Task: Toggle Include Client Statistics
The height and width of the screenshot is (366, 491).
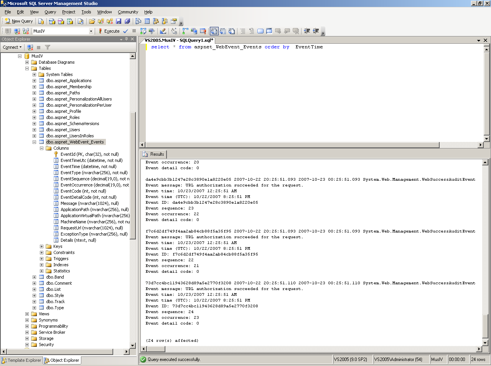Action: pyautogui.click(x=194, y=31)
